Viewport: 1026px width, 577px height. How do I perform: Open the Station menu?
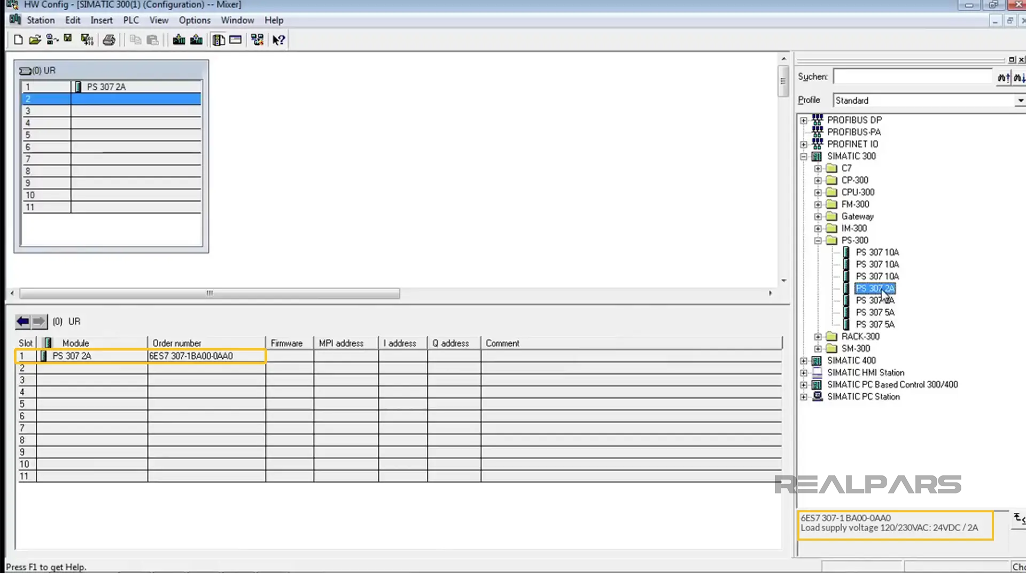pos(40,20)
